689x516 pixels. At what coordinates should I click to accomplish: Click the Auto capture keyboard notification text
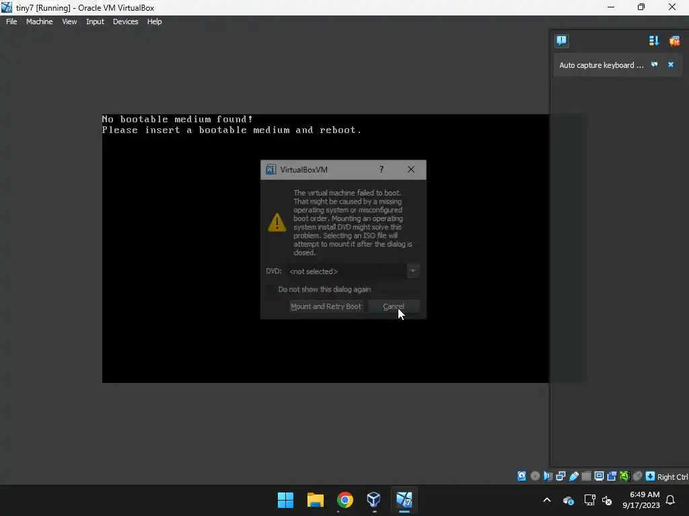(601, 65)
